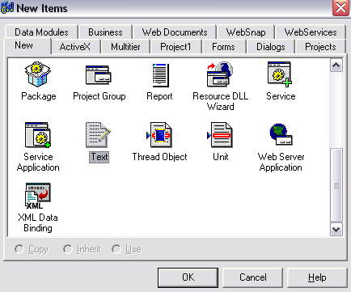
Task: Open the Business tab
Action: [105, 32]
